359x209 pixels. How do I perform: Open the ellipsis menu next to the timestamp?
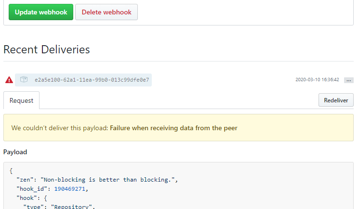[x=349, y=80]
